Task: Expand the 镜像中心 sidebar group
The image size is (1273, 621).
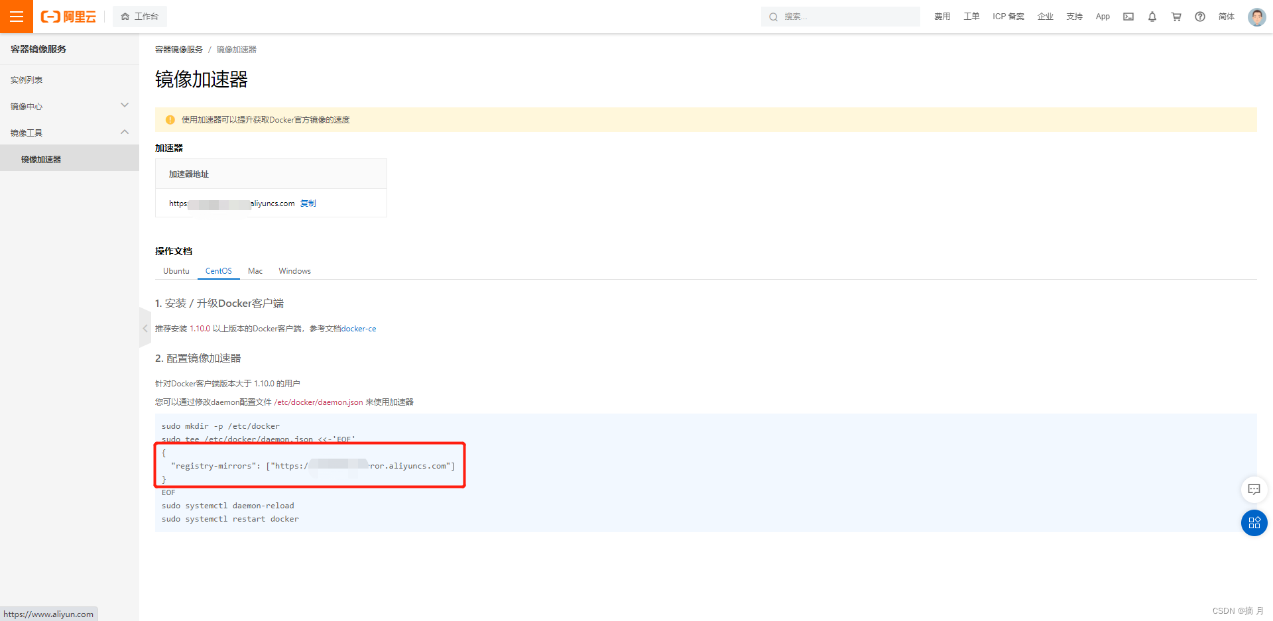Action: click(70, 106)
